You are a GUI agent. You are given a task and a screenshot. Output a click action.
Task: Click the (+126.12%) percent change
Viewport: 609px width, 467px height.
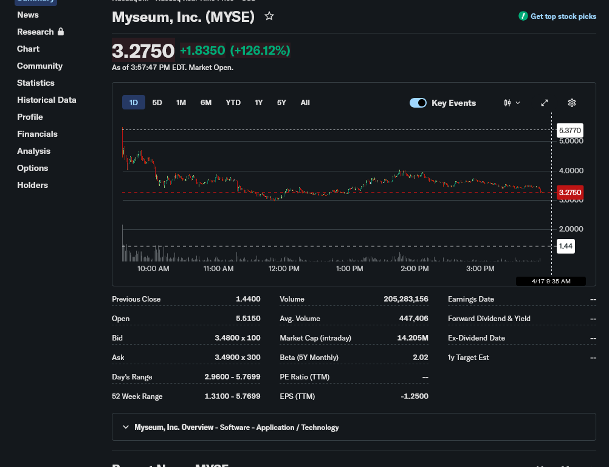point(260,50)
